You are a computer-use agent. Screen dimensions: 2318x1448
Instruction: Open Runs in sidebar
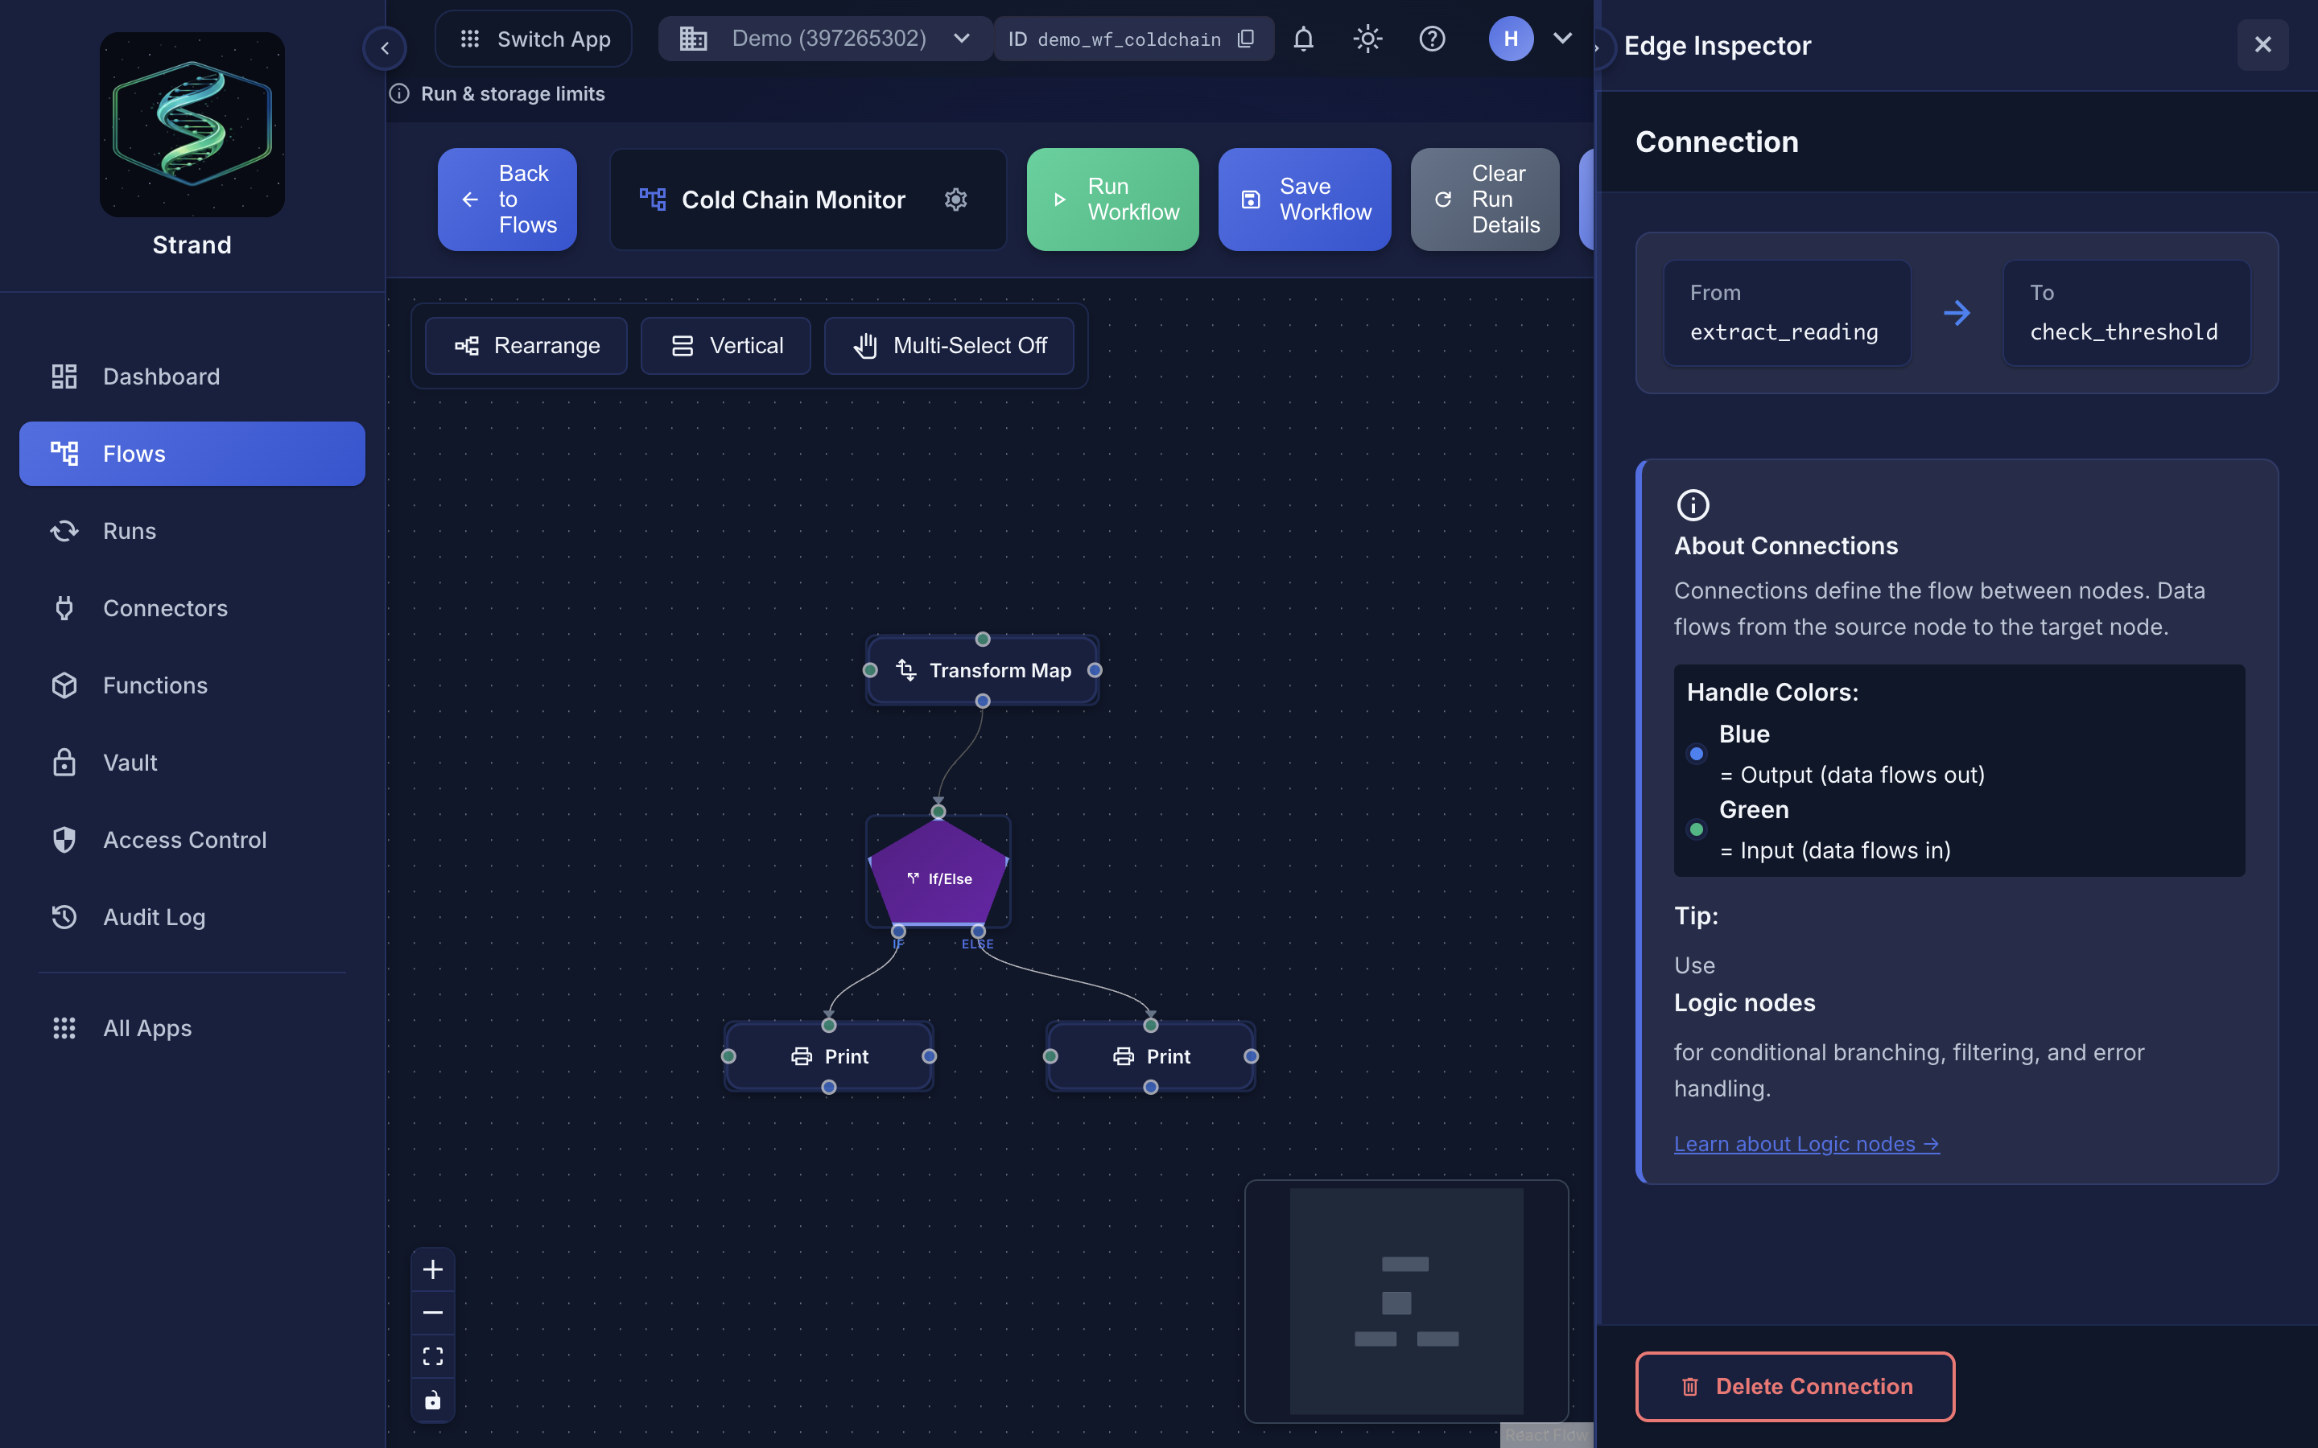pyautogui.click(x=192, y=531)
